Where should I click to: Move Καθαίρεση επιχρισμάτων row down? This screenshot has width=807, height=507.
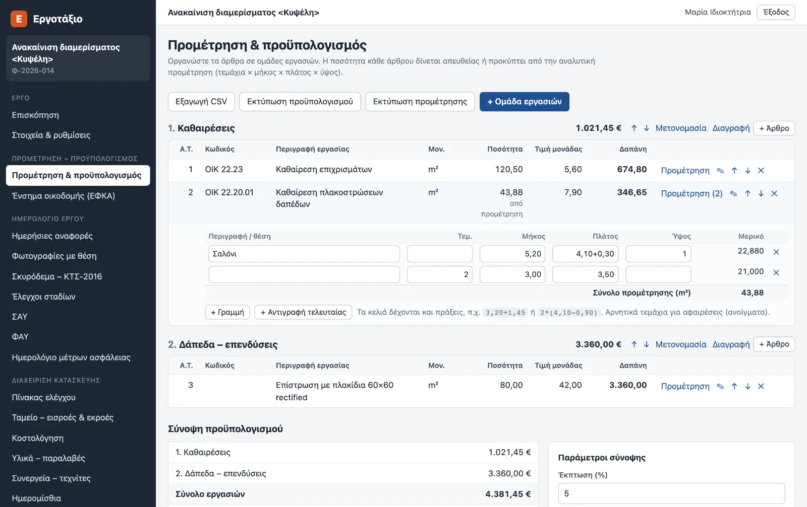tap(747, 171)
